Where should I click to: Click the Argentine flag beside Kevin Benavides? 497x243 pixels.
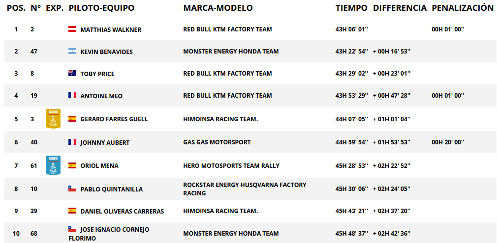click(72, 51)
